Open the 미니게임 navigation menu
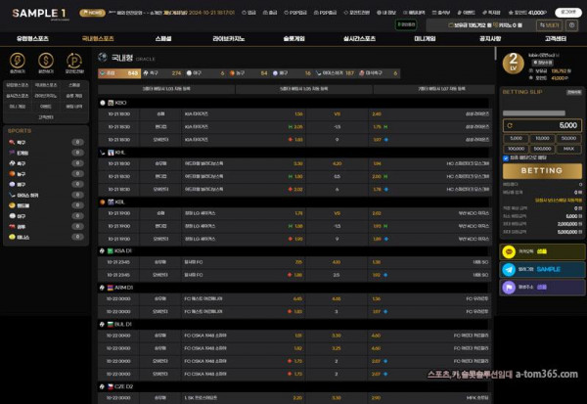The width and height of the screenshot is (587, 404). [x=425, y=38]
